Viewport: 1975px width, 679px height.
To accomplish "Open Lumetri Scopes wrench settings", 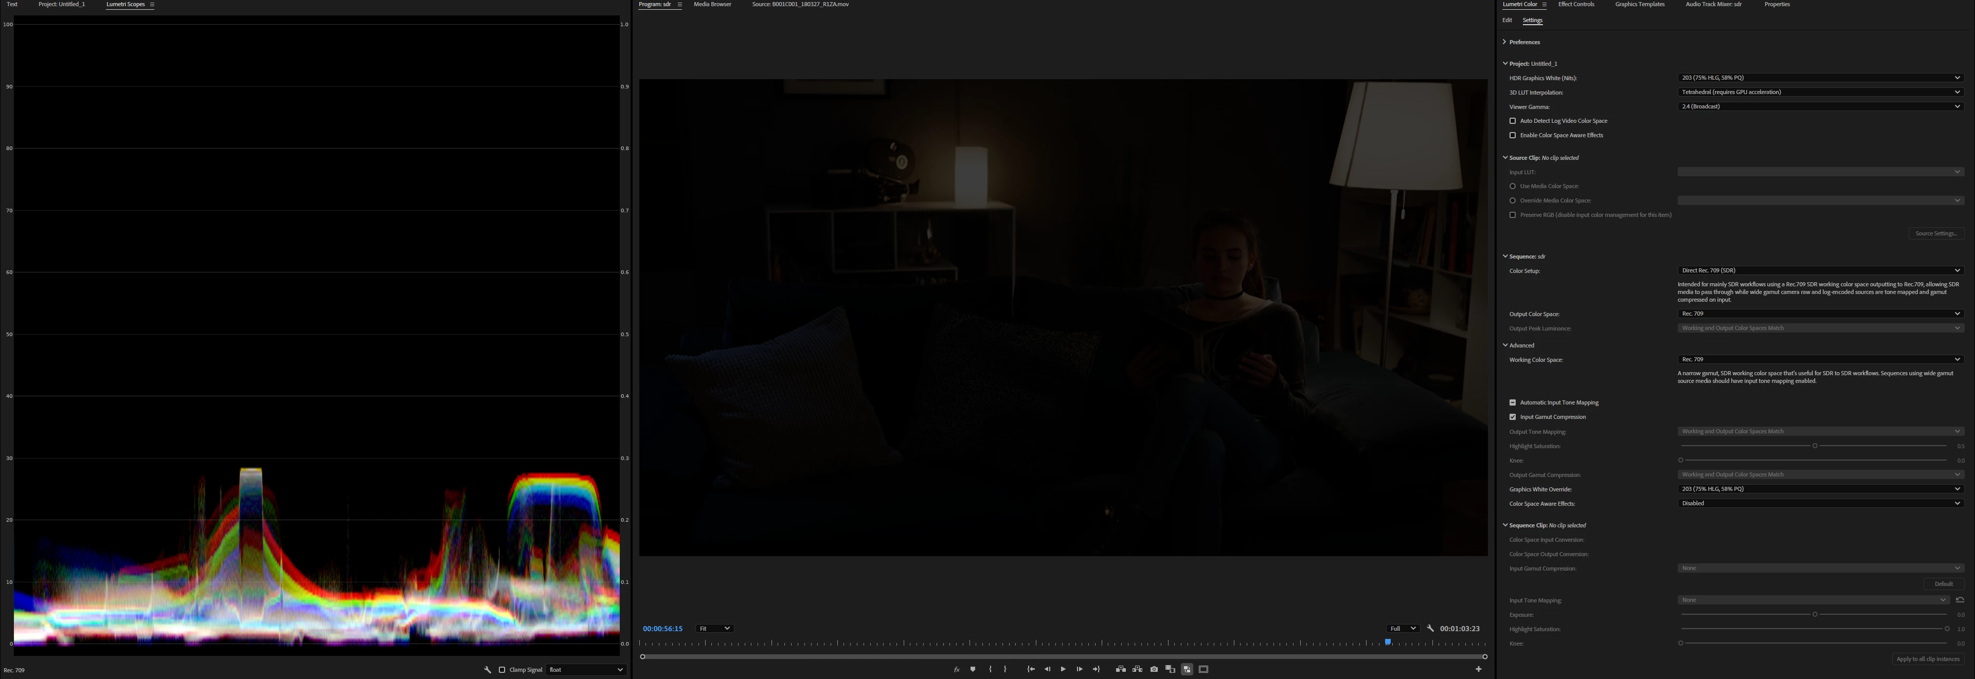I will coord(488,670).
